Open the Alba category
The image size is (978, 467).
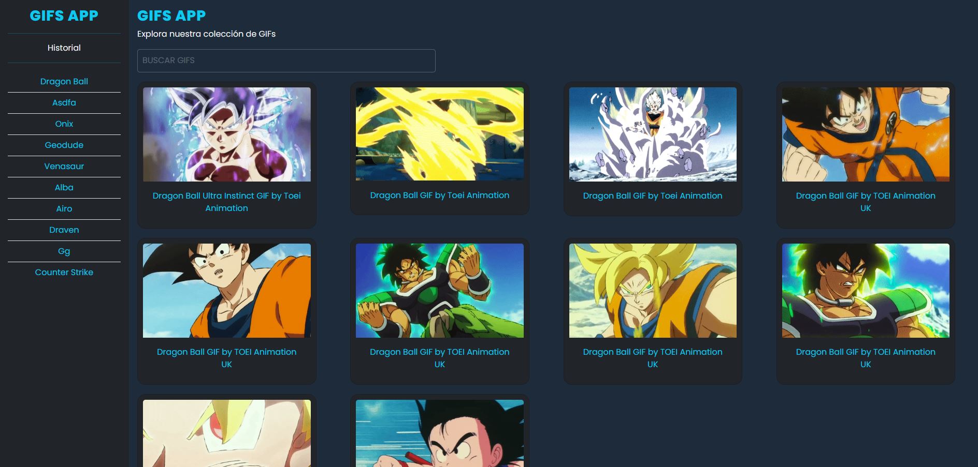click(64, 187)
